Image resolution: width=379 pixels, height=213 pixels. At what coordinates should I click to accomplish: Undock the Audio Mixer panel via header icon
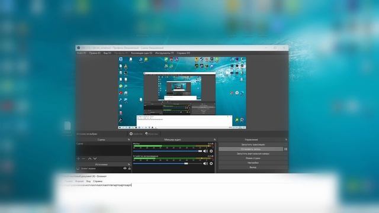[214, 140]
